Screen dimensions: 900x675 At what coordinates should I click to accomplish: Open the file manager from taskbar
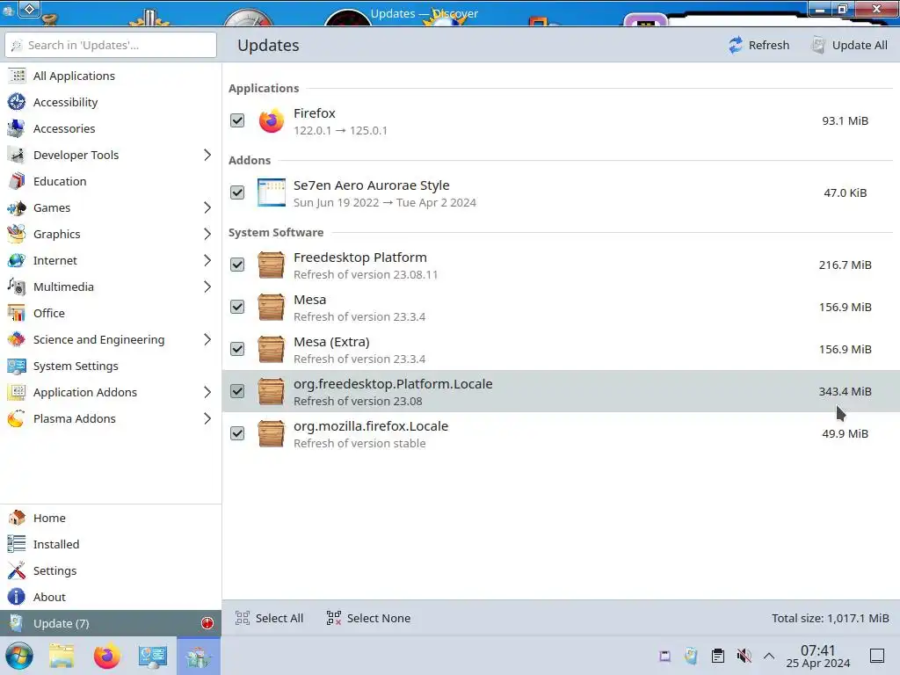62,656
